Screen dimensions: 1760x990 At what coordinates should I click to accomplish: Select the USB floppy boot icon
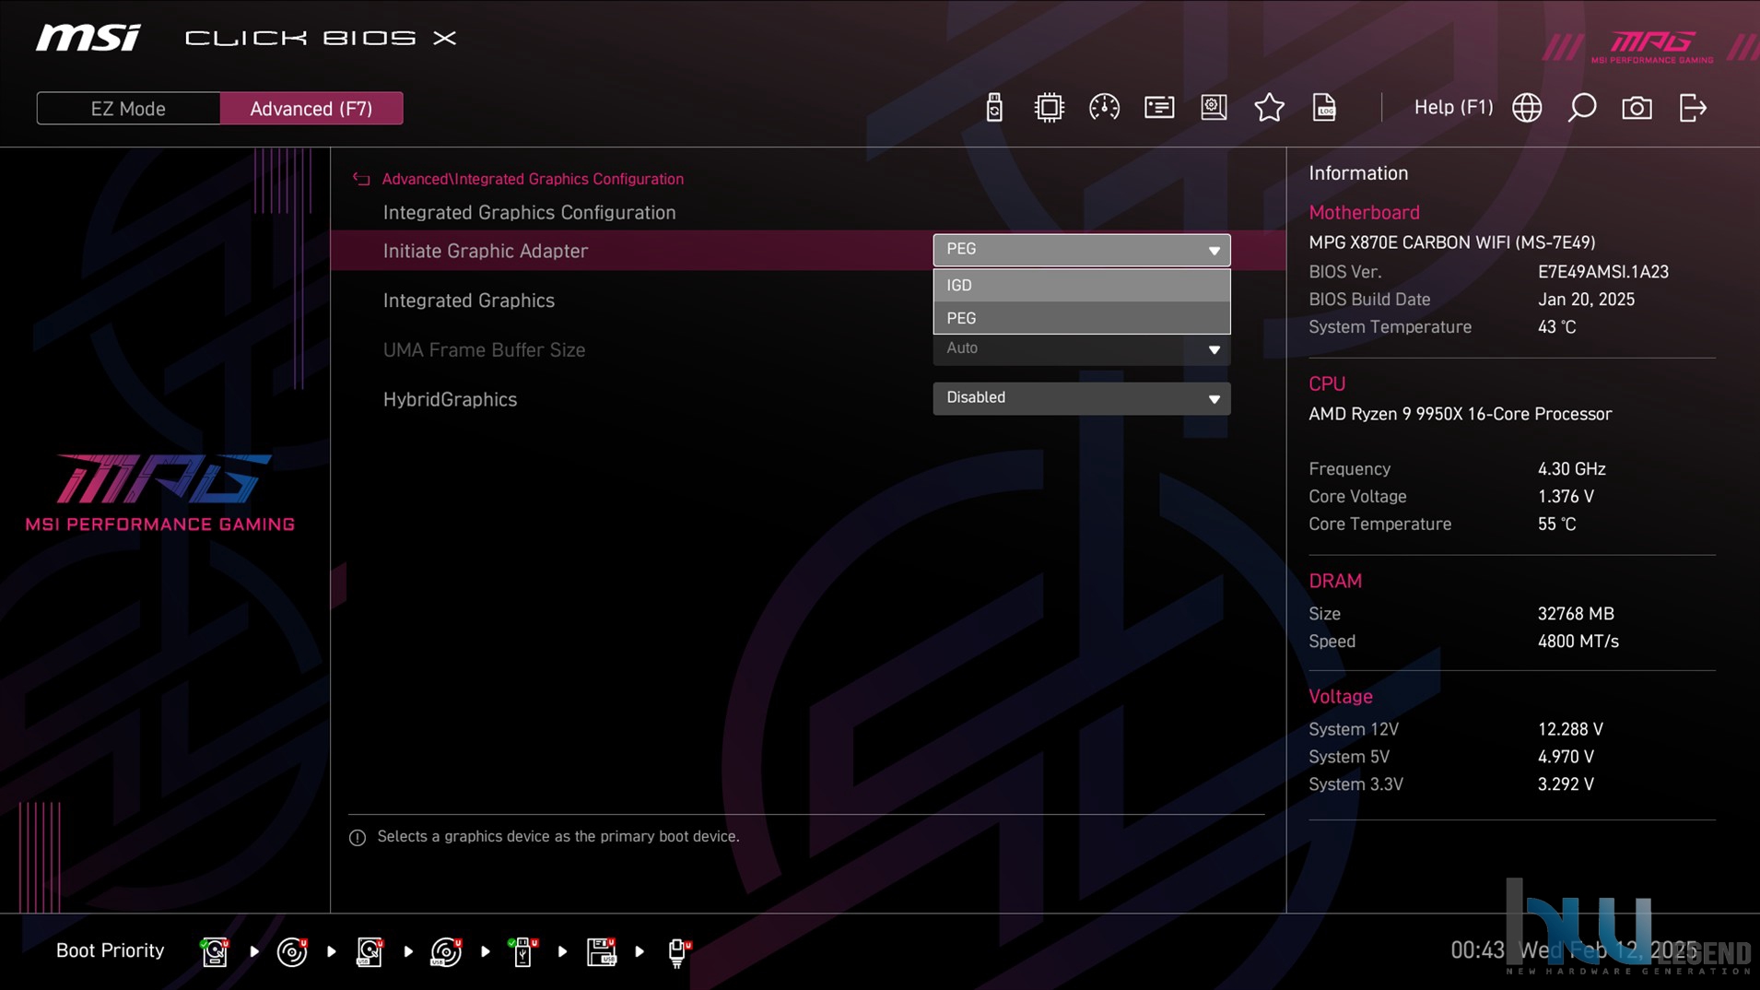[602, 951]
